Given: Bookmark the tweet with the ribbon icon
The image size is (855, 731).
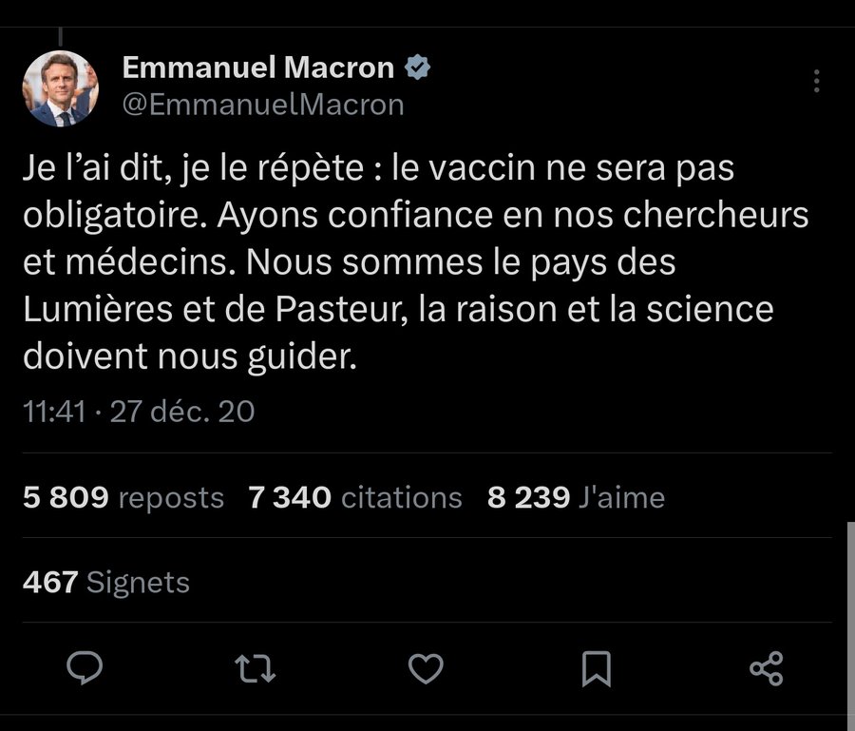Looking at the screenshot, I should [596, 668].
